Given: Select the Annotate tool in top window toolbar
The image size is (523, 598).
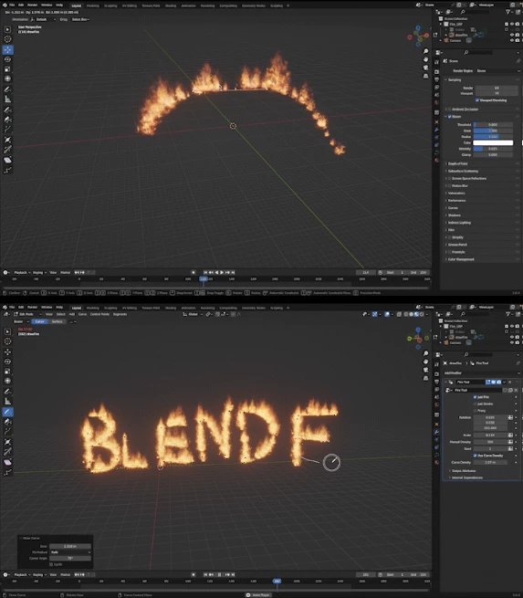Looking at the screenshot, I should pyautogui.click(x=7, y=89).
